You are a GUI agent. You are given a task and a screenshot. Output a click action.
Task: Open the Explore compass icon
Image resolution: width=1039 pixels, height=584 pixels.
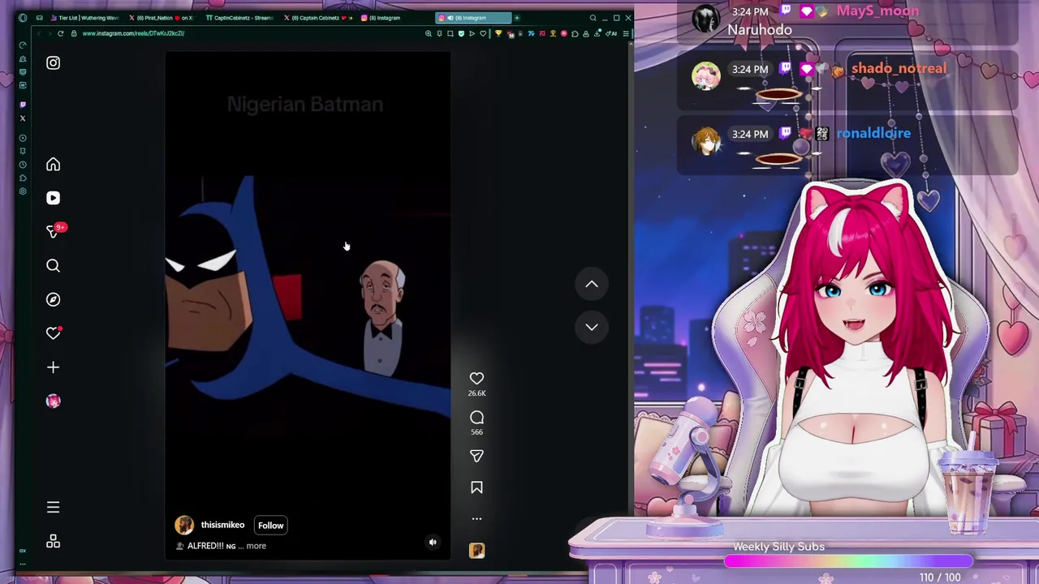53,299
